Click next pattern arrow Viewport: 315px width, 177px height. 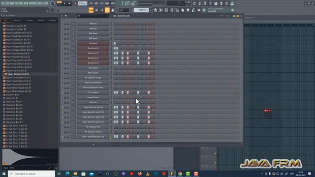click(x=151, y=10)
